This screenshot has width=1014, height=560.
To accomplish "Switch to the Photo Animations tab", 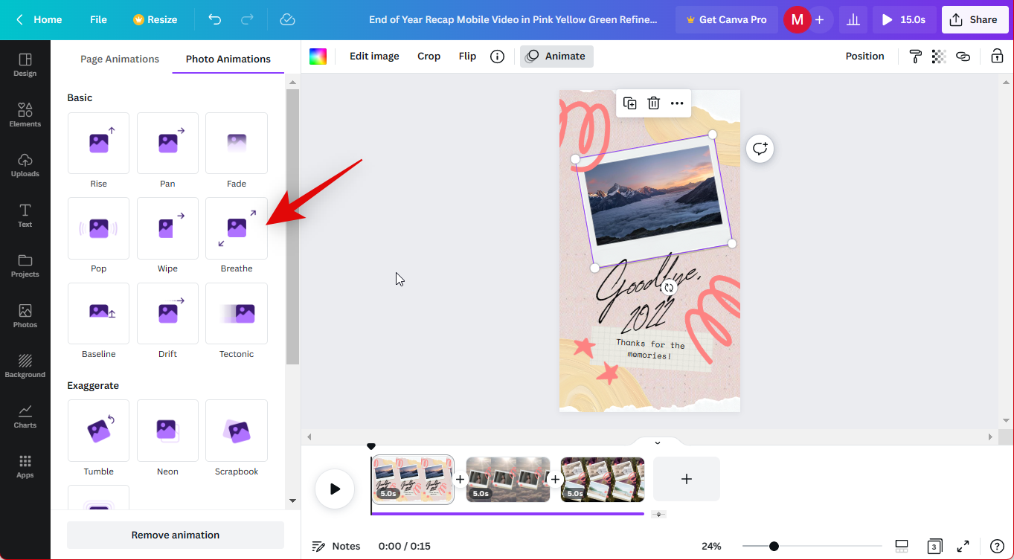I will [x=228, y=59].
